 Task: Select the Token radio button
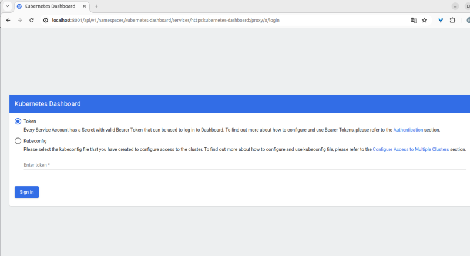[x=18, y=122]
